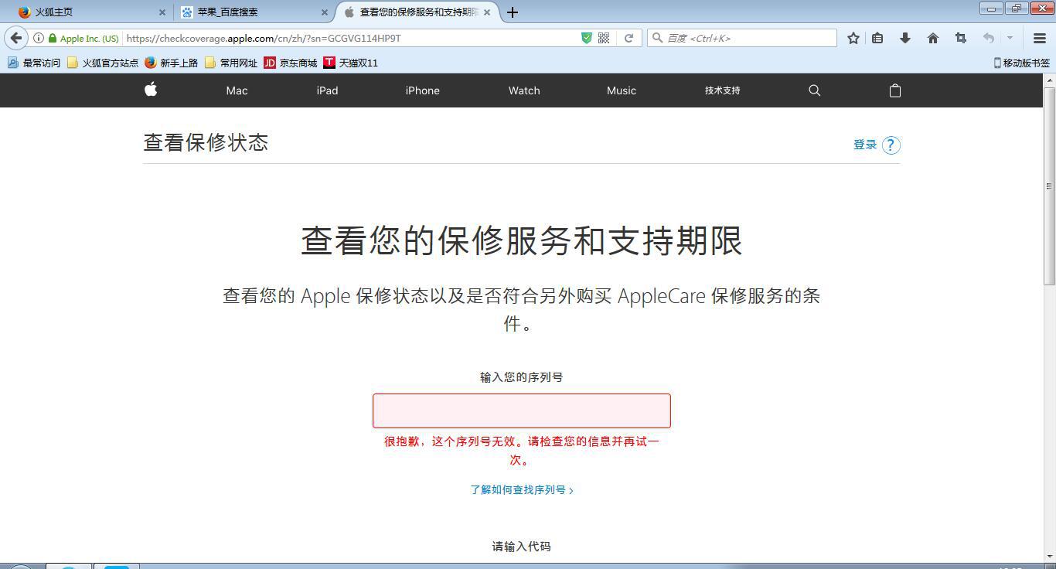Screen dimensions: 1056x569
Task: Click the 登录 link
Action: (x=864, y=145)
